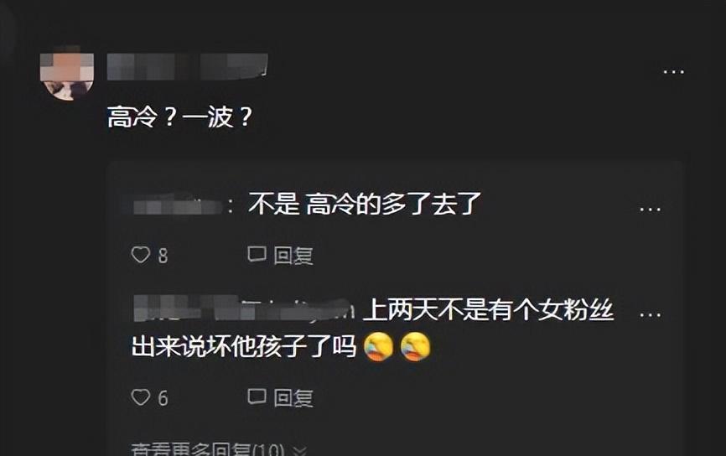Select the reply text 出来说坏他孩子了吗
Screen dimensions: 726x456
(244, 346)
